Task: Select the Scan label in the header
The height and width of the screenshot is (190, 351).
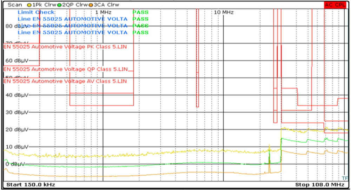Action: coord(14,5)
